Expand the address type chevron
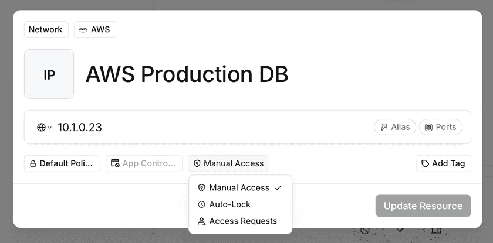 pyautogui.click(x=50, y=128)
